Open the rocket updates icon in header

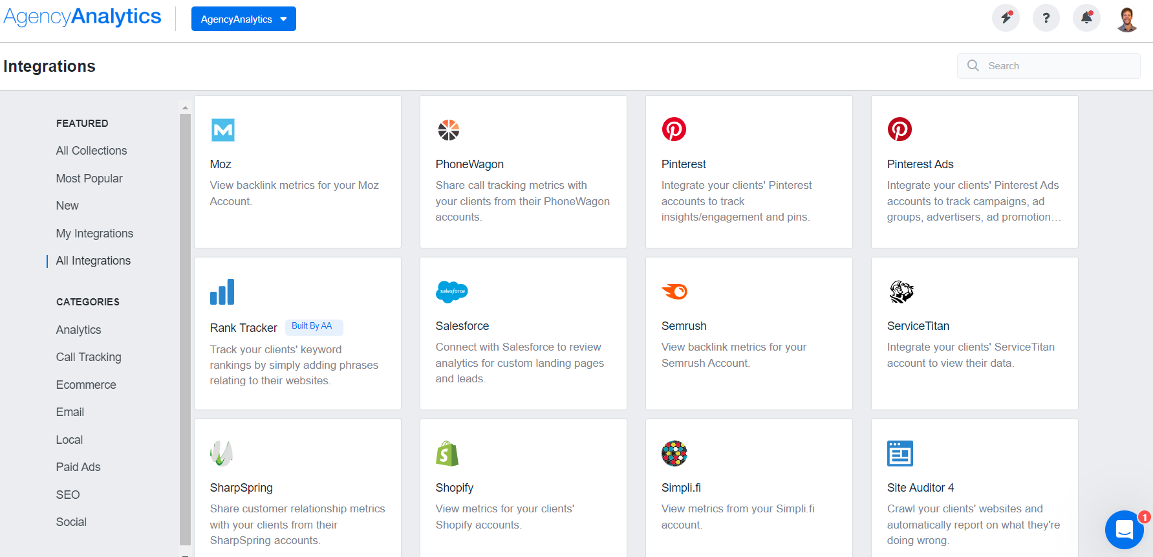click(1006, 18)
